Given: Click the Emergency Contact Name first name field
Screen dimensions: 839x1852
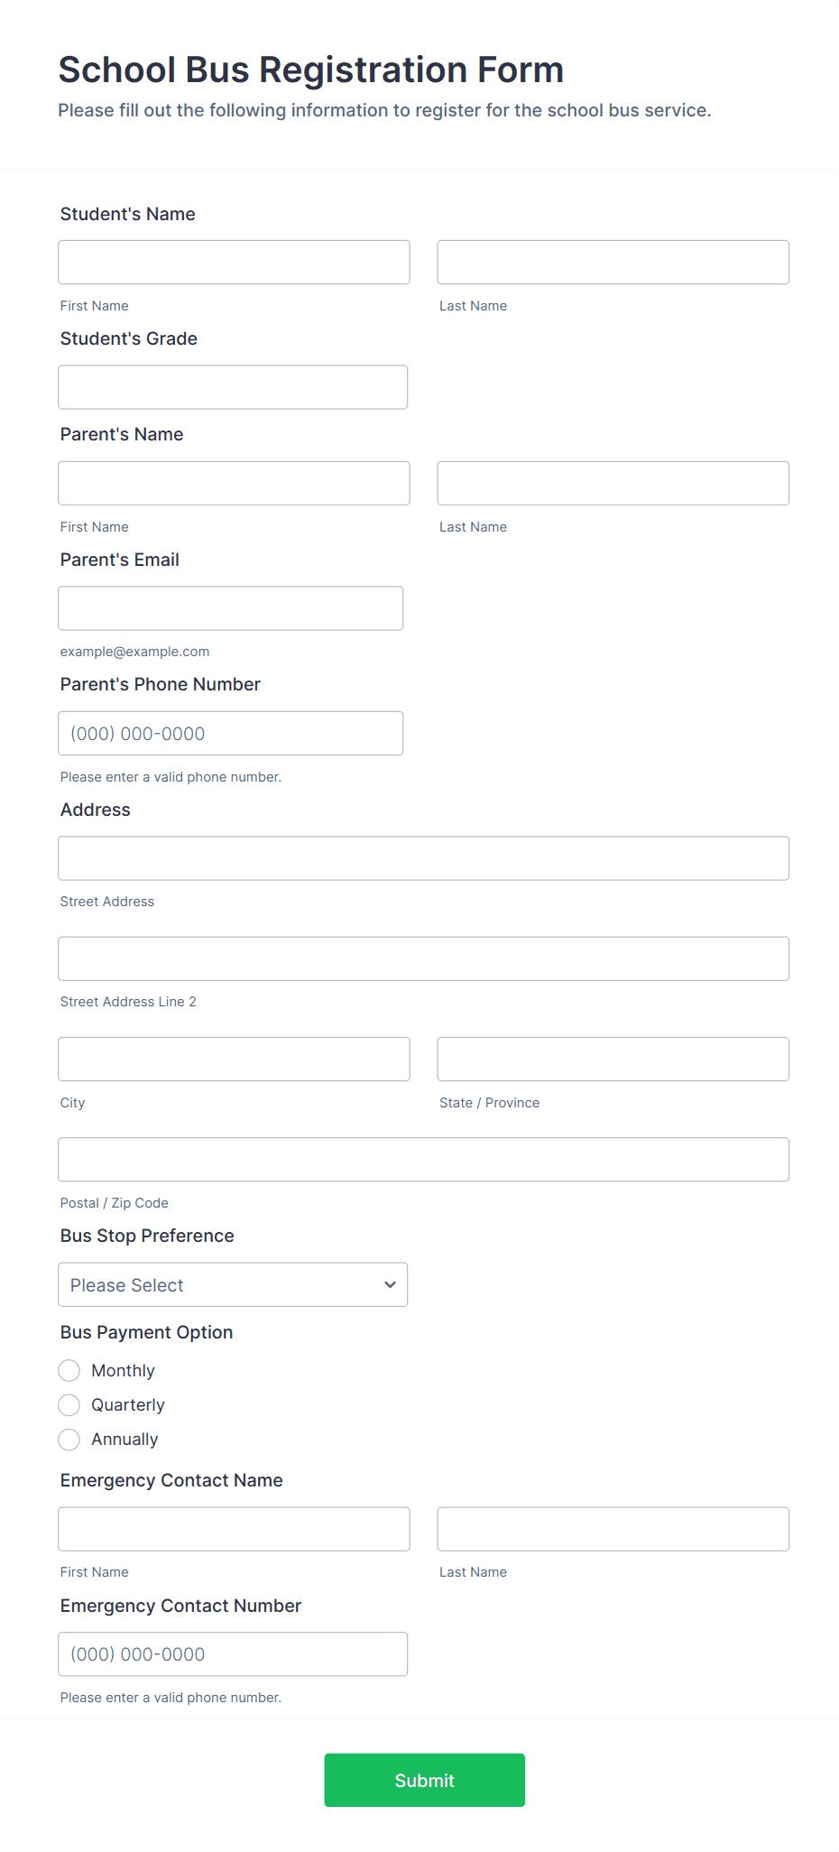Looking at the screenshot, I should [x=233, y=1528].
